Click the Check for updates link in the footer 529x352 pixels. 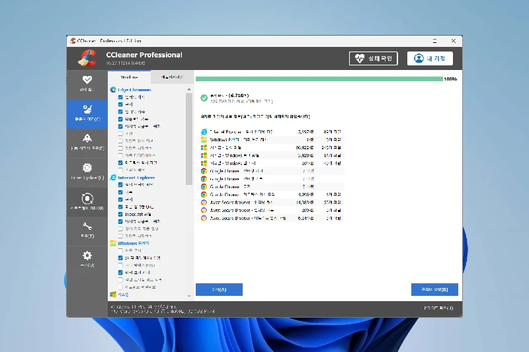coord(438,308)
